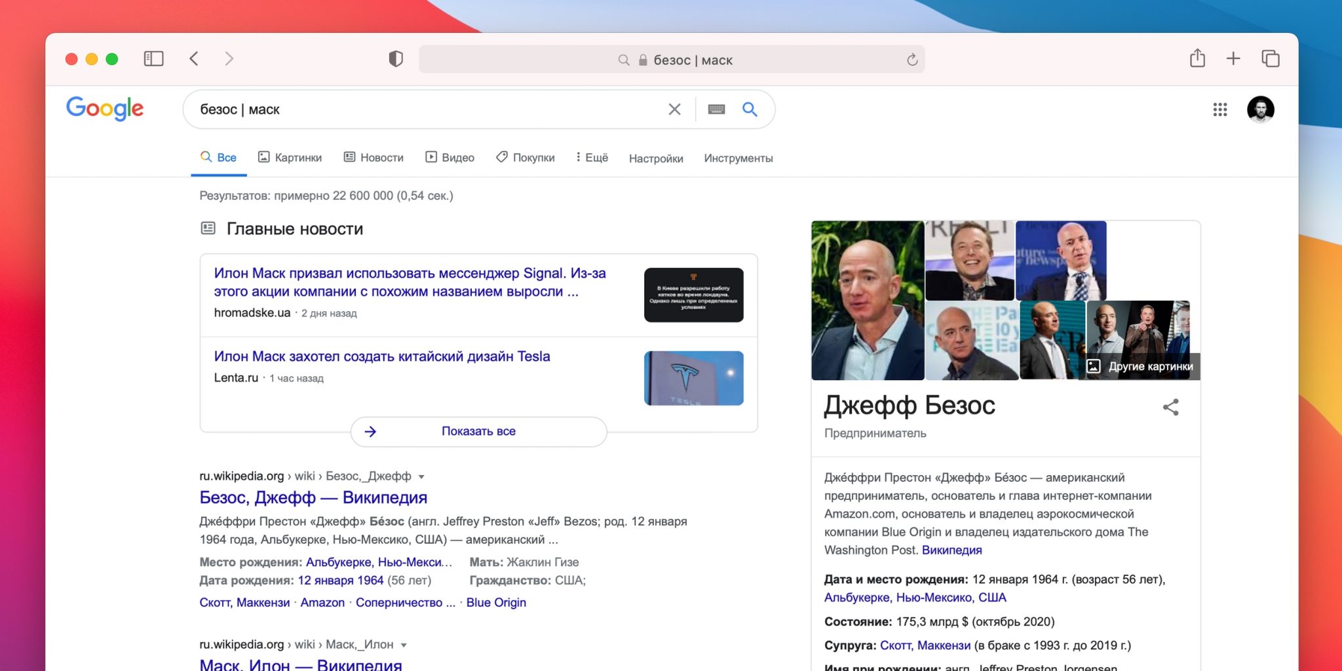
Task: Open the Соперничество sitelink
Action: [406, 603]
